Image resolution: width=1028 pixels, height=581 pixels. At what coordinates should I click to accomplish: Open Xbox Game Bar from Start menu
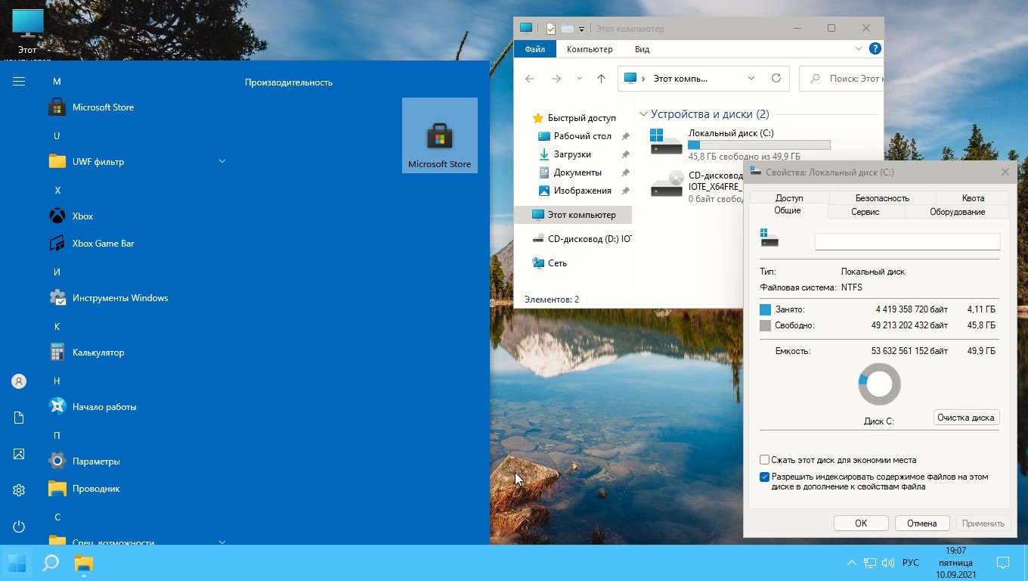pyautogui.click(x=103, y=244)
